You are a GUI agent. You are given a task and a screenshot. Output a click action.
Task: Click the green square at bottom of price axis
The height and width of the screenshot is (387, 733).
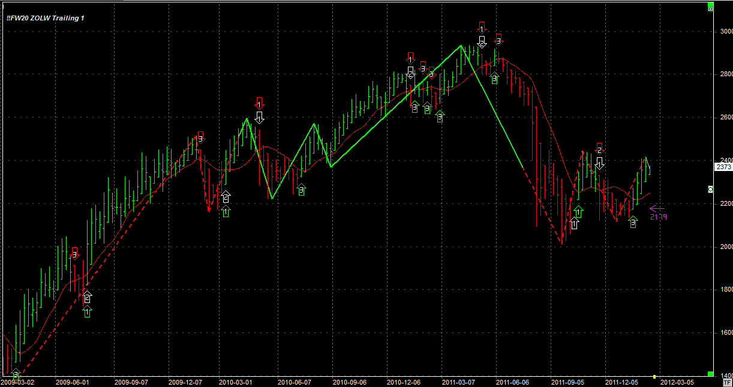point(711,372)
